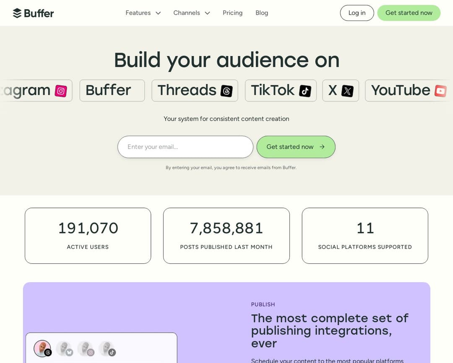
Task: Select the Bluesky profile avatar
Action: [x=65, y=349]
